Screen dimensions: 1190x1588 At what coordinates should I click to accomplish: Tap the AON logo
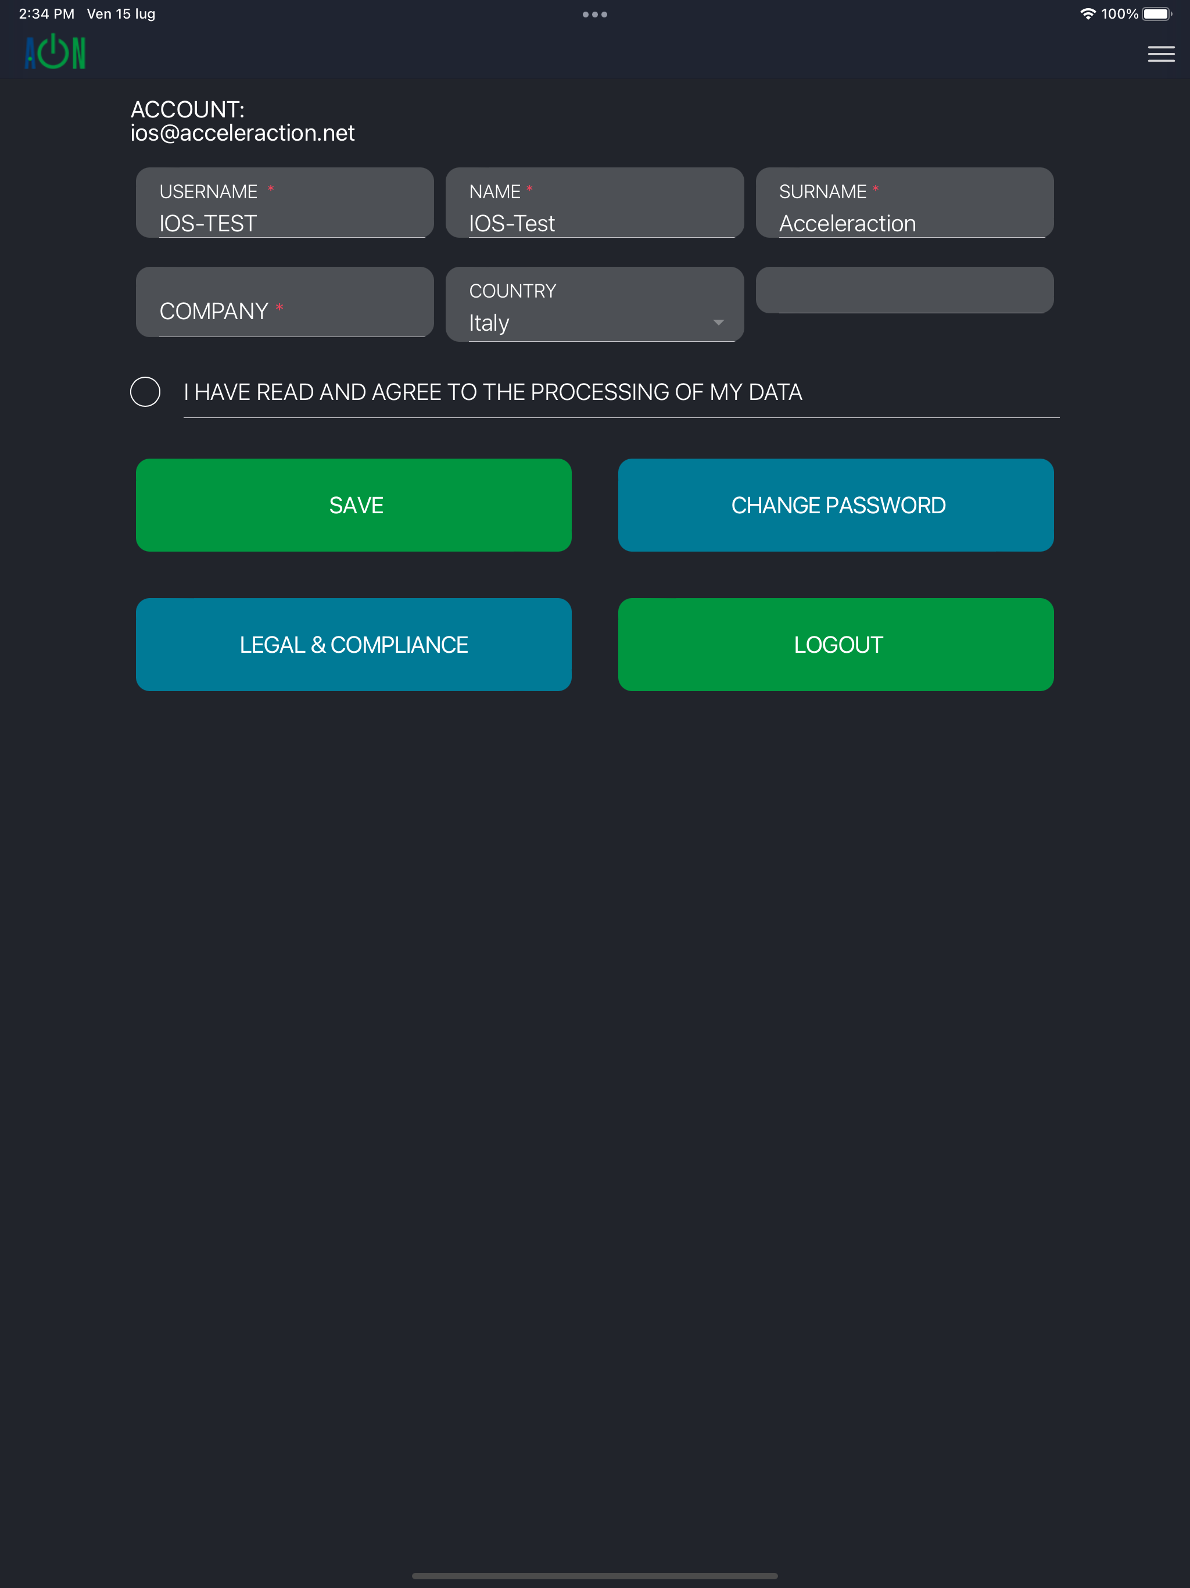(x=55, y=52)
